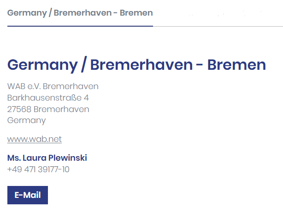Screen dimensions: 283x208
Task: Click the large Germany / Bremerhaven - Bremen heading
Action: (x=136, y=65)
